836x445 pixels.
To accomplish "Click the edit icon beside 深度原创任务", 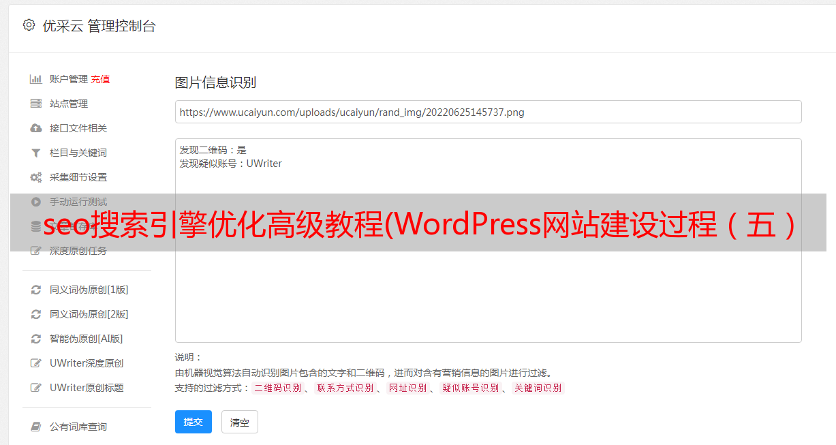I will [x=36, y=251].
